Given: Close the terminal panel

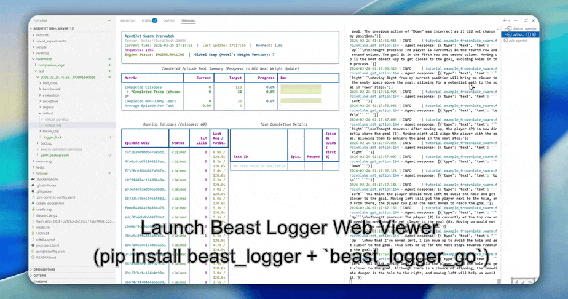Looking at the screenshot, I should 534,21.
